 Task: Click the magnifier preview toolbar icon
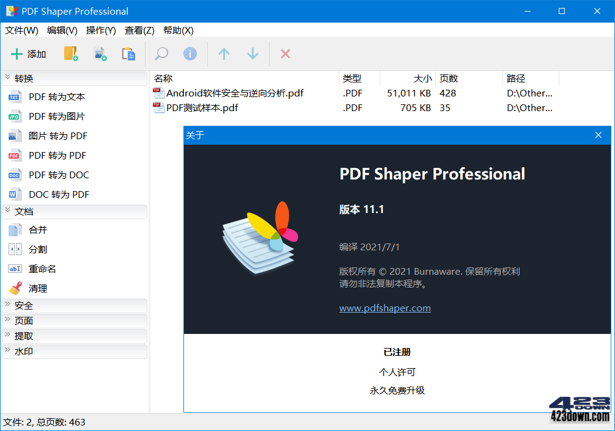[161, 54]
